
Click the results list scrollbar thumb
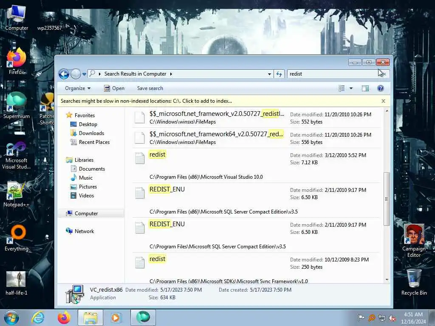coord(387,199)
